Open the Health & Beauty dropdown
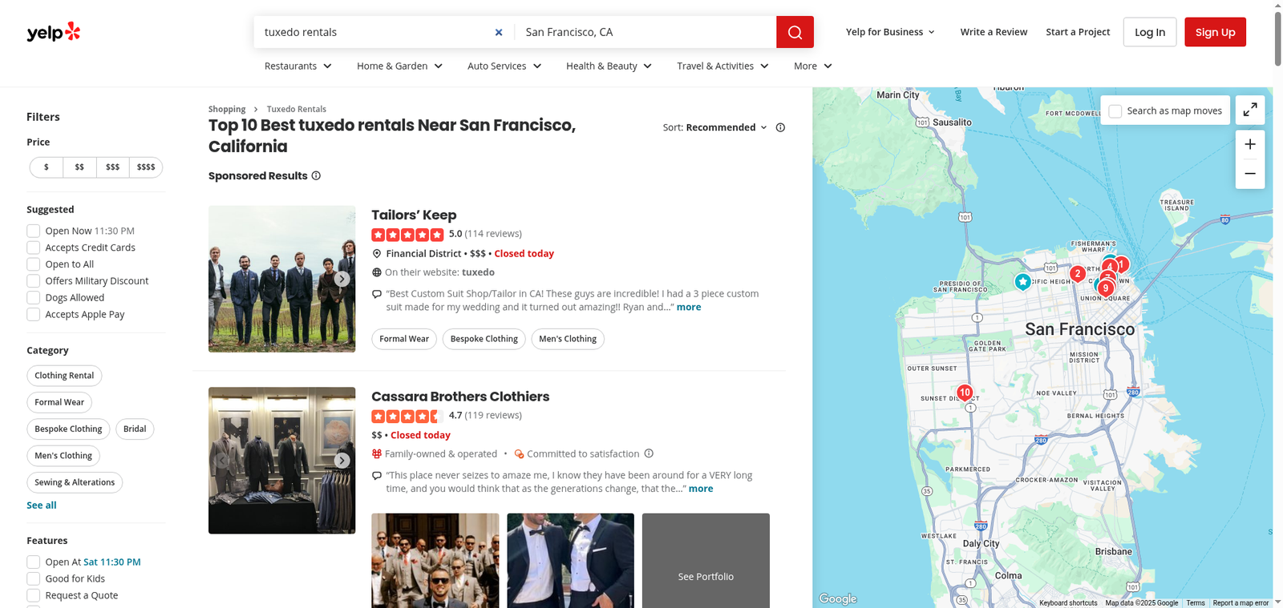 click(x=609, y=66)
